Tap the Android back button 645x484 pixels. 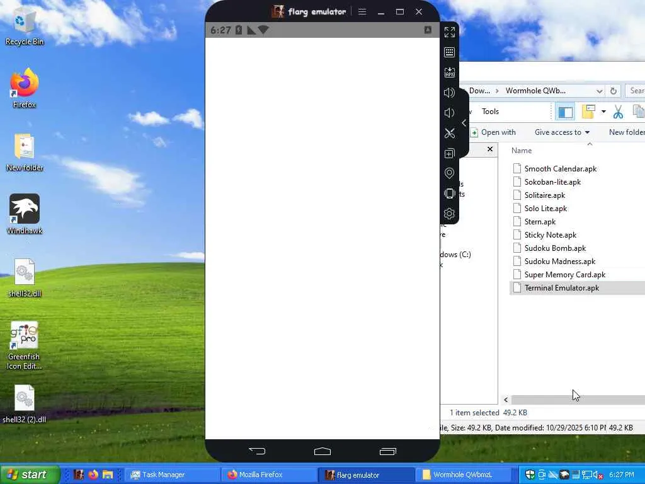click(x=257, y=451)
